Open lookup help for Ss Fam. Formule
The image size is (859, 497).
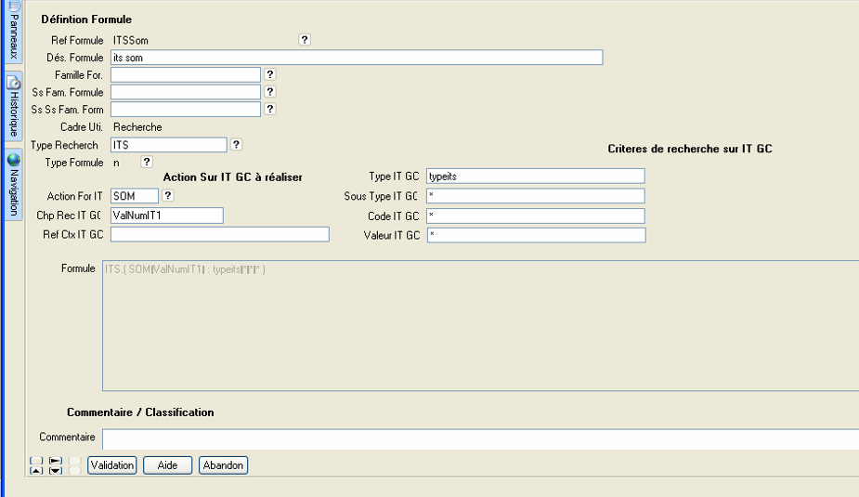270,92
